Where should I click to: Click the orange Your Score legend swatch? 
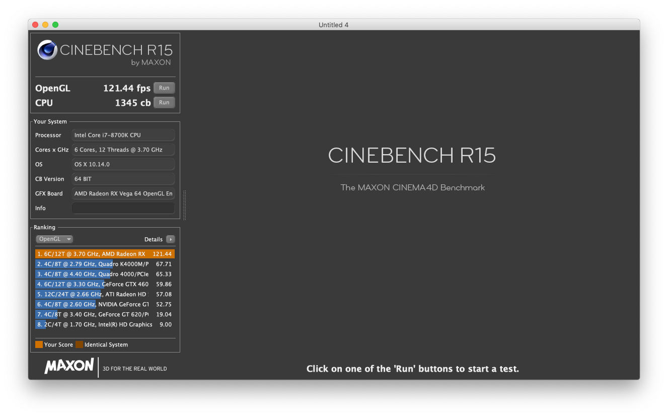point(39,344)
